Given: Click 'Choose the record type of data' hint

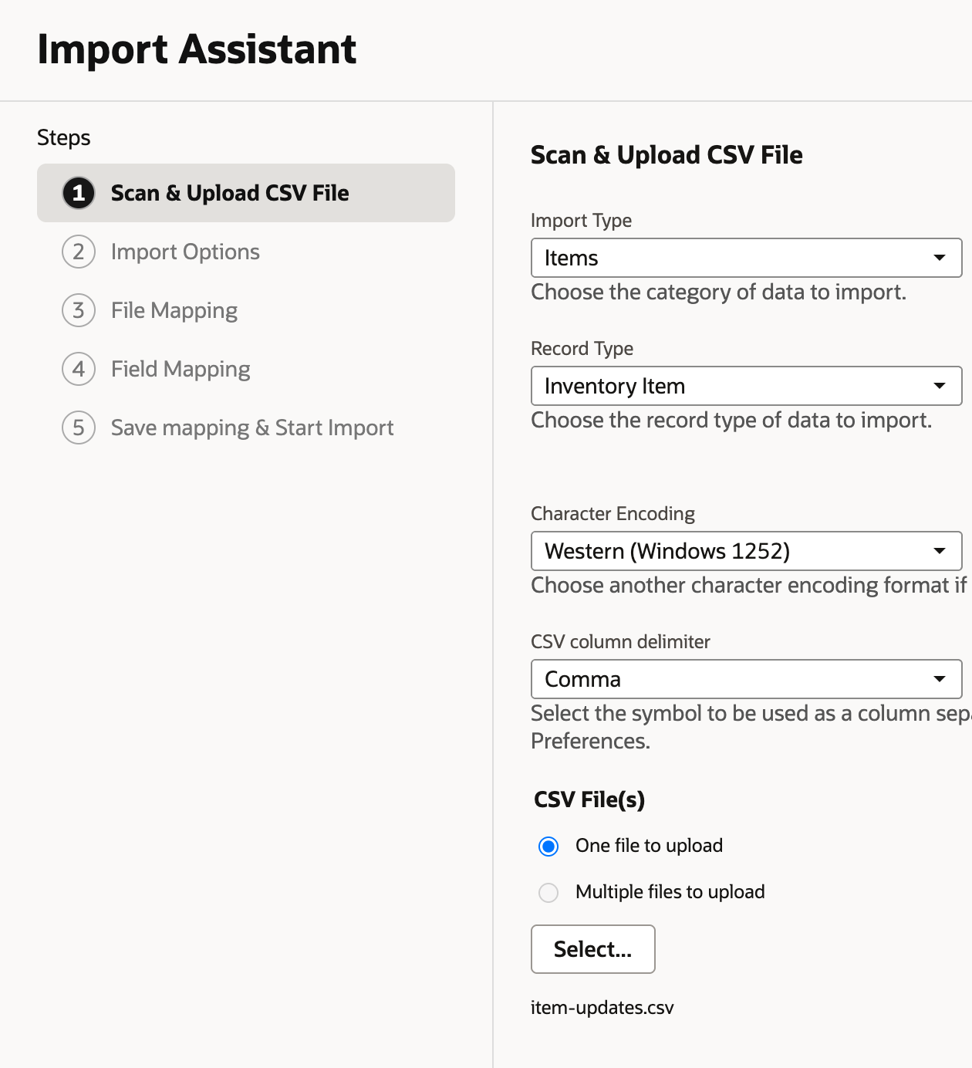Looking at the screenshot, I should pos(731,420).
